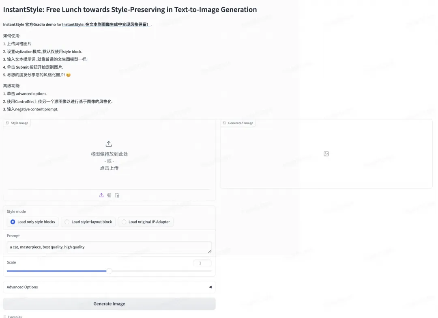This screenshot has height=318, width=438.
Task: Select the webcam capture icon
Action: [x=109, y=195]
